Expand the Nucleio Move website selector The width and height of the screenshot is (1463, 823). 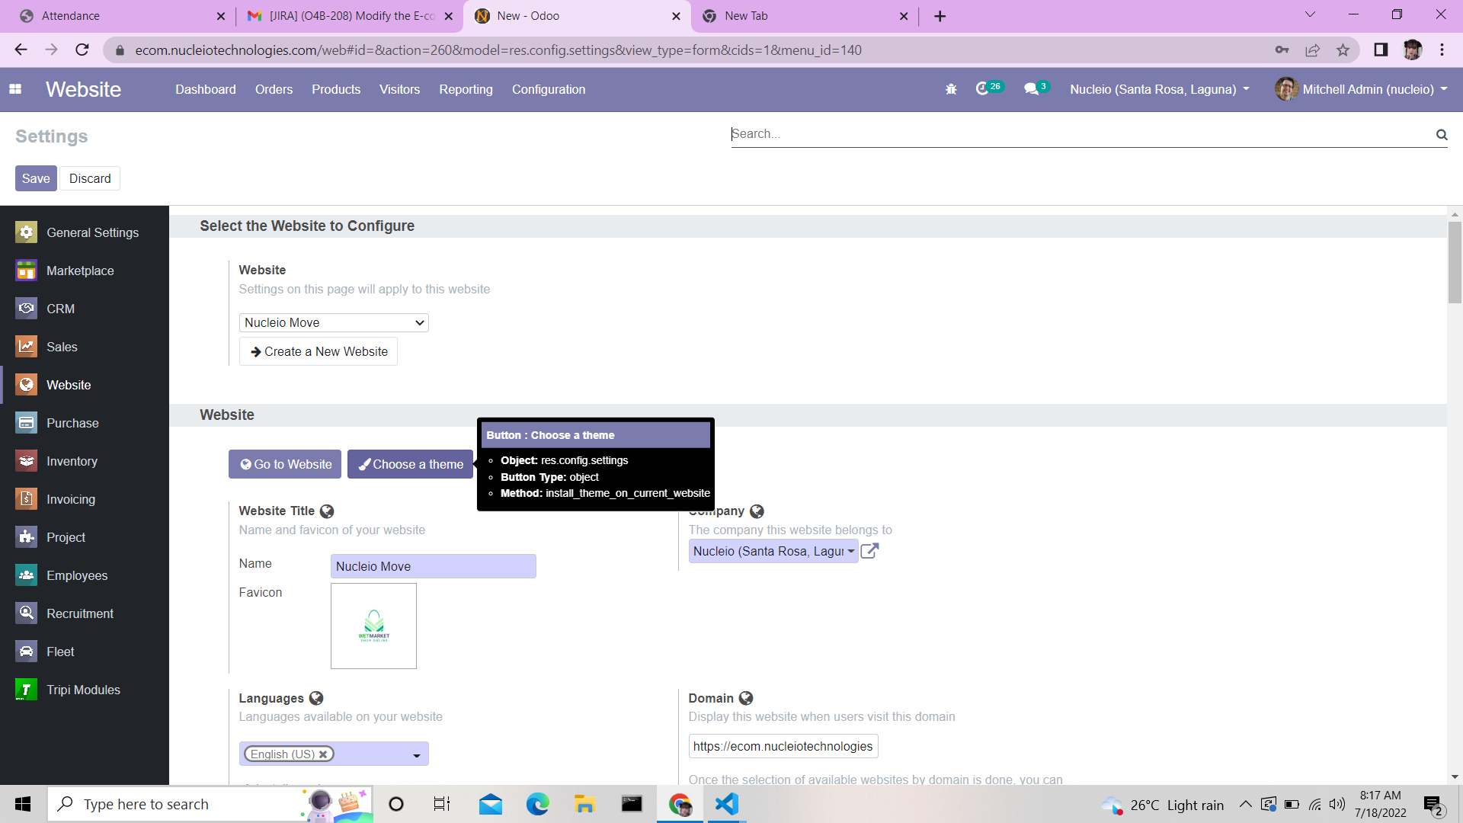pyautogui.click(x=334, y=323)
